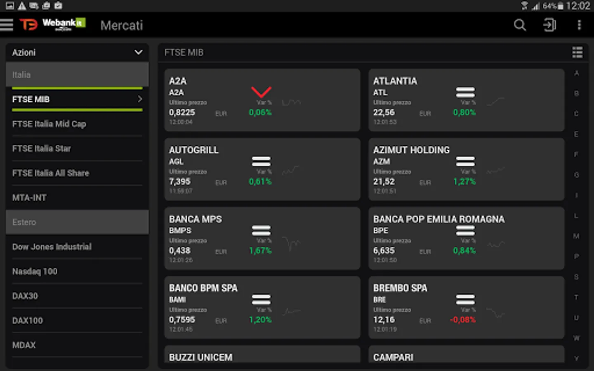Open the AUTOGRILL stock title
The height and width of the screenshot is (371, 594).
coord(193,150)
